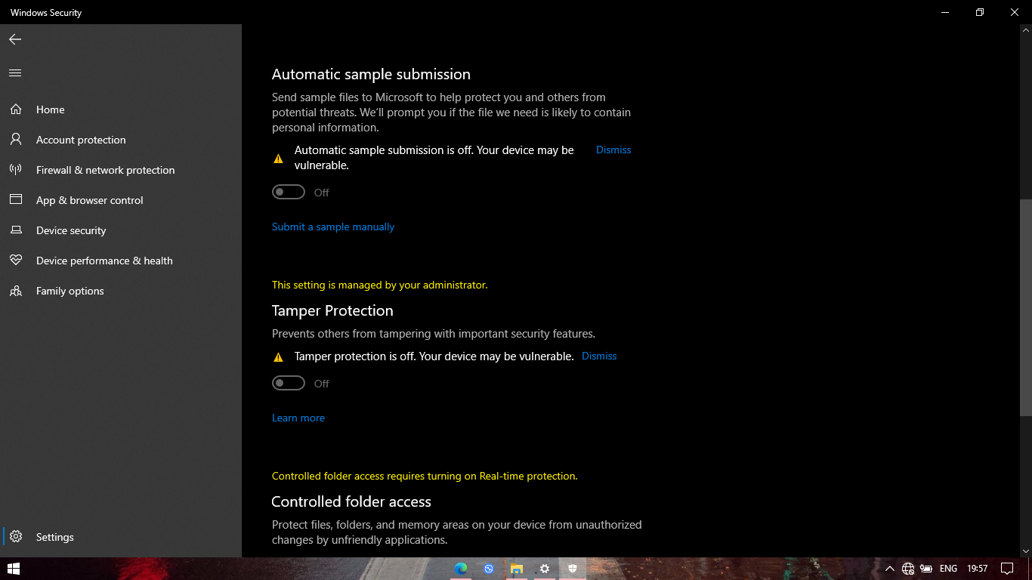Click the Account protection person icon
Screen dimensions: 1032x580
16,140
